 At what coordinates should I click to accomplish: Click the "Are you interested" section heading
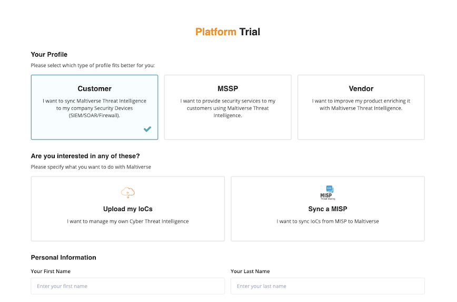point(85,156)
